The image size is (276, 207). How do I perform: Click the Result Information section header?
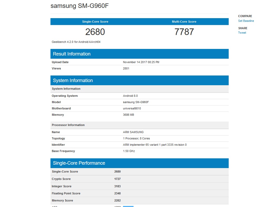[140, 54]
